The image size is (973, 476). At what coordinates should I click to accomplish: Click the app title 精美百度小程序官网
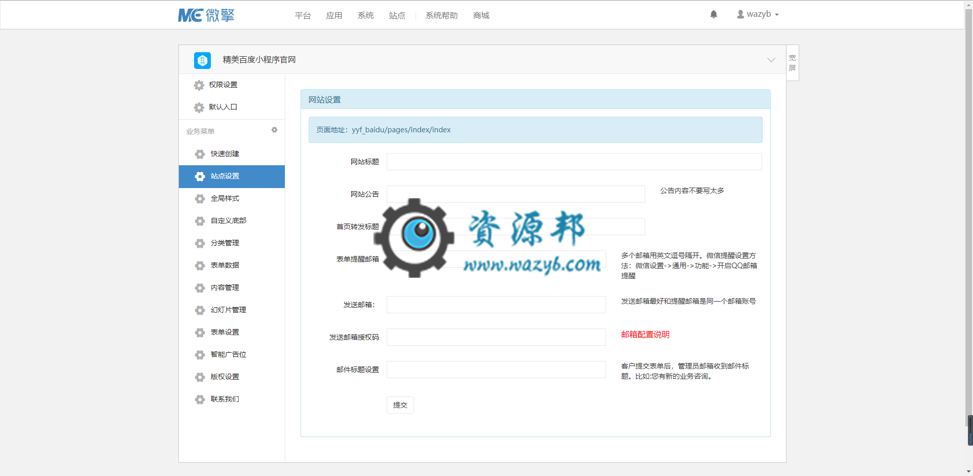click(x=259, y=60)
